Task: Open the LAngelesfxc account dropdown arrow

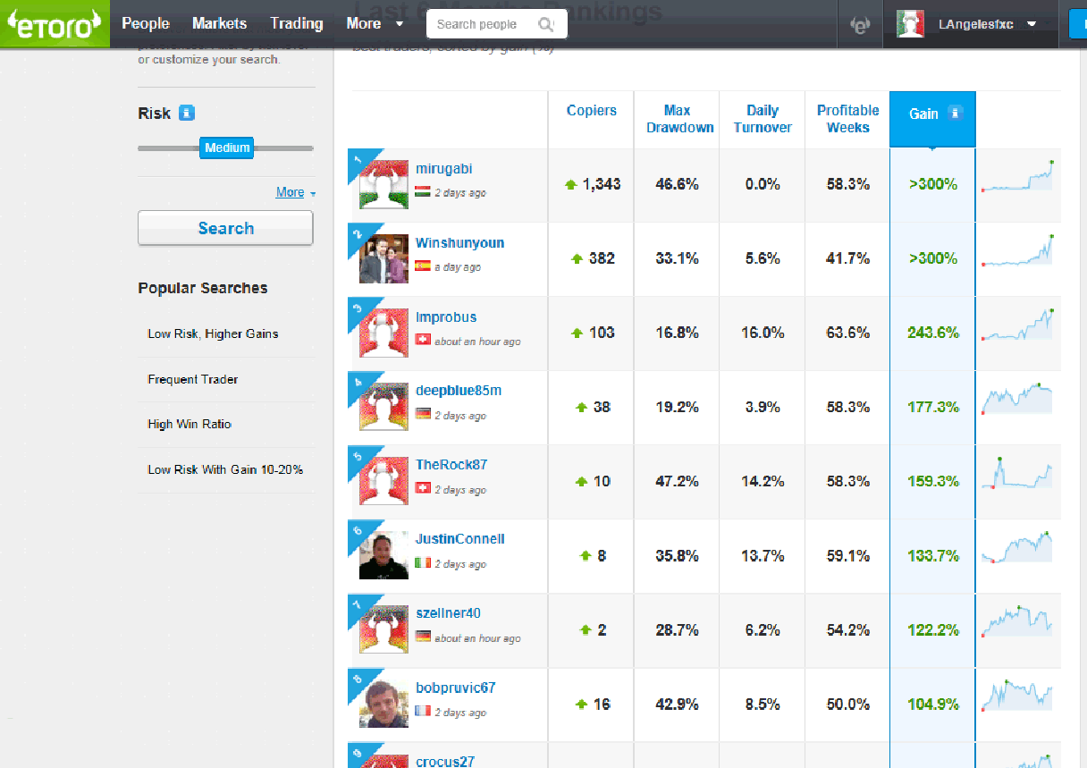Action: pyautogui.click(x=1032, y=24)
